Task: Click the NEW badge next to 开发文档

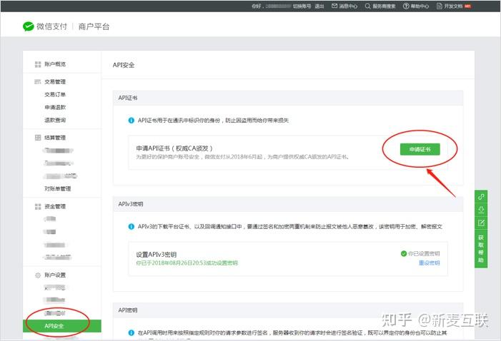Action: click(x=468, y=6)
